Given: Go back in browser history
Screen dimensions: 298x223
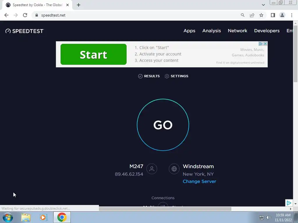Looking at the screenshot, I should pos(6,15).
